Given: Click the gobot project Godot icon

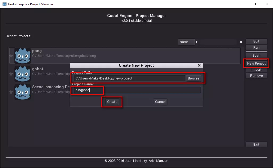Looking at the screenshot, I should 23,74.
